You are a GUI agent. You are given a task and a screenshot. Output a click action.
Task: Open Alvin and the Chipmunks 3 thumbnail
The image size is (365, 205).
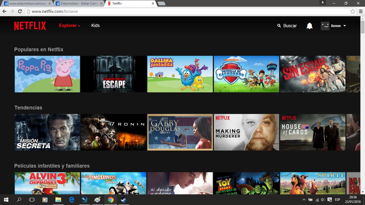pos(47,183)
